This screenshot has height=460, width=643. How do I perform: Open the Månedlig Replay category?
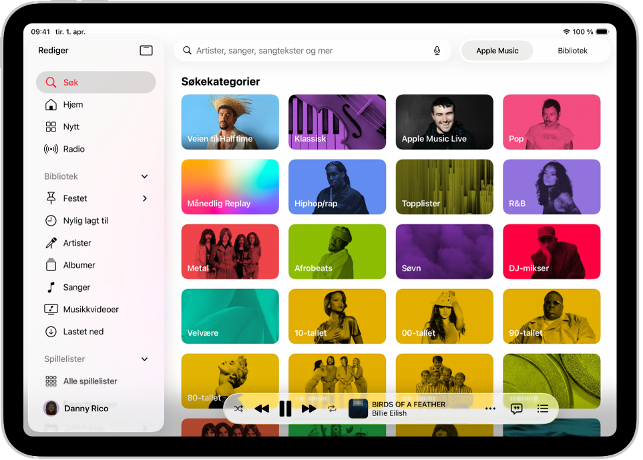pos(230,187)
